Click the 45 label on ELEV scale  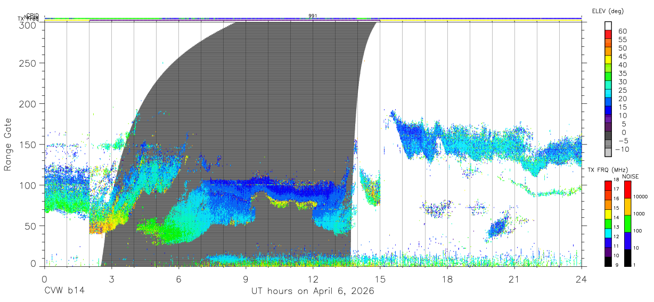(622, 56)
